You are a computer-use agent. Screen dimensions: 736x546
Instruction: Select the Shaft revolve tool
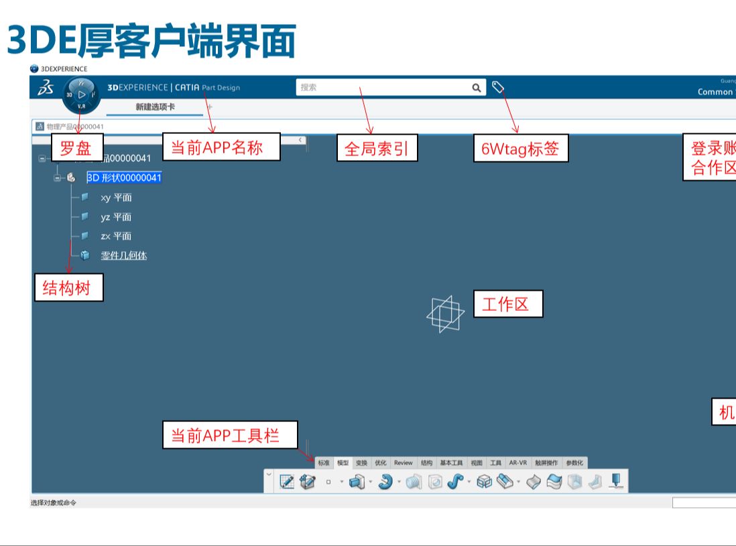[x=386, y=482]
